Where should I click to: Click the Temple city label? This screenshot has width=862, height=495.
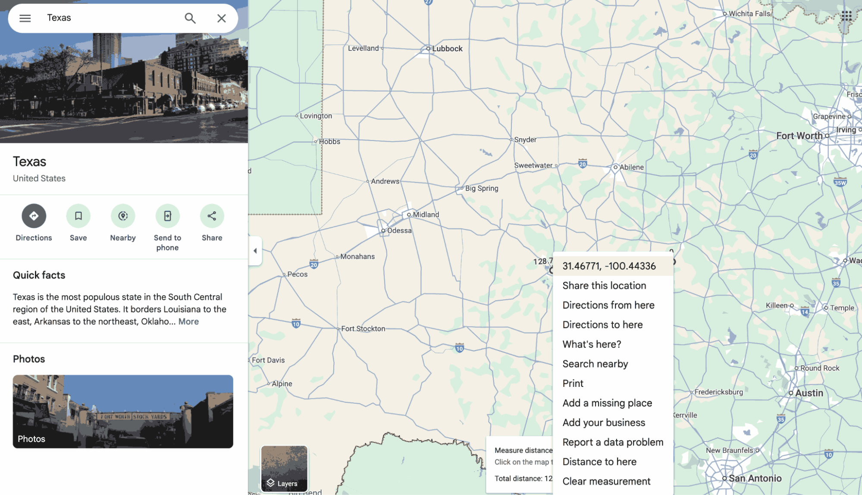(x=842, y=308)
